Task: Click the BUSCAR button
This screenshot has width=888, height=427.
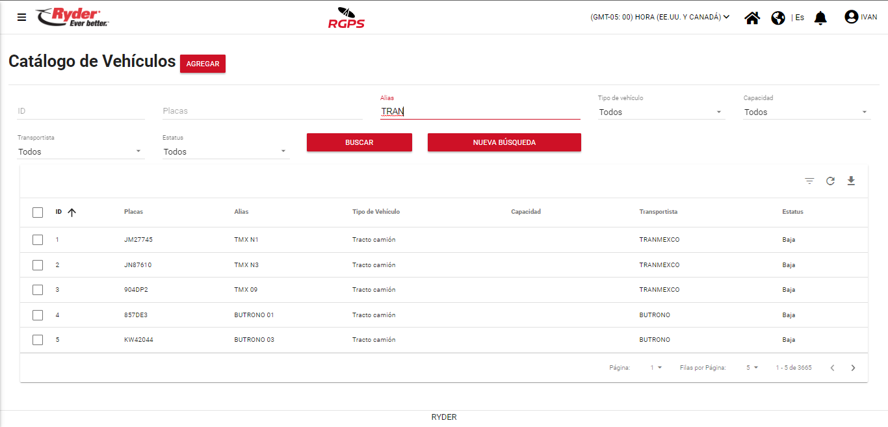Action: tap(359, 142)
